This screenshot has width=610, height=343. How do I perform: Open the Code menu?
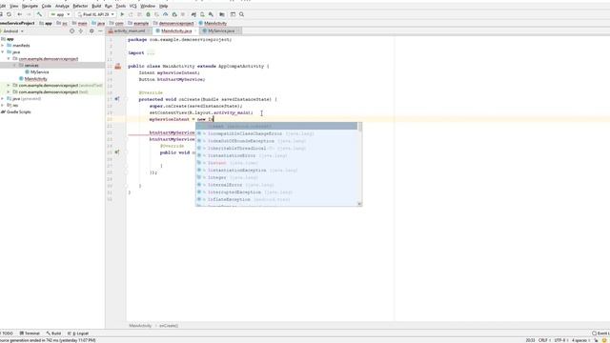point(47,7)
